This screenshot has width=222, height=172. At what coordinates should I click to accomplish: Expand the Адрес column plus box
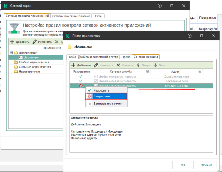(x=200, y=71)
